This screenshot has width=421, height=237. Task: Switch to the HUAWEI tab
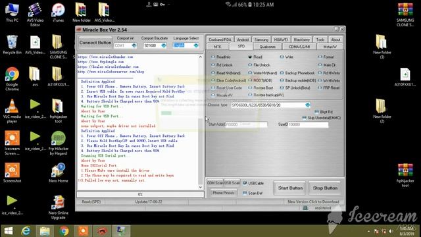(281, 39)
